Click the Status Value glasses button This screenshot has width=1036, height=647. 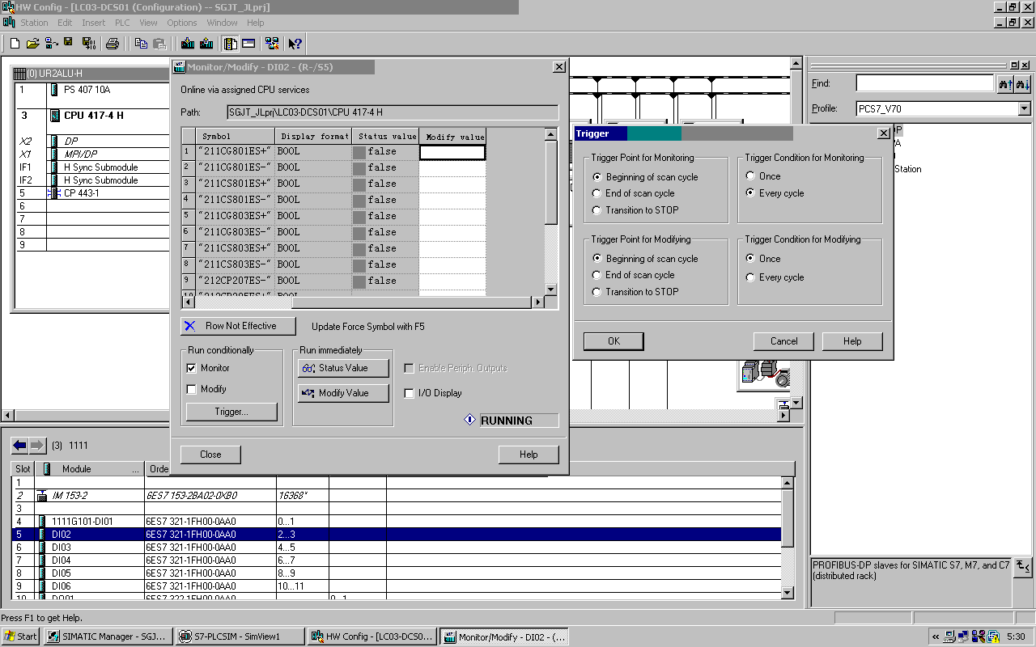pos(343,368)
